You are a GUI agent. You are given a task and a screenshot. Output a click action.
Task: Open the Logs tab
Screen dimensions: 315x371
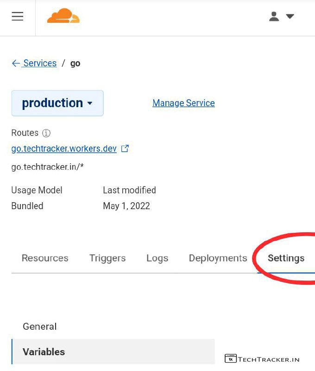click(157, 258)
